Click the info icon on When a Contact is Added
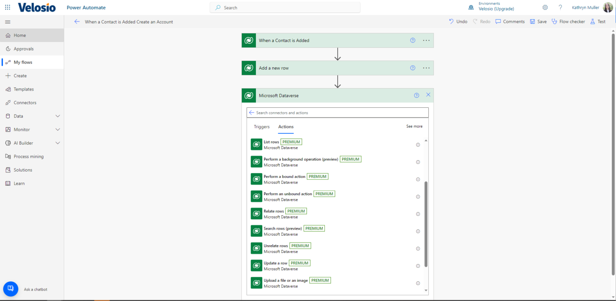This screenshot has width=616, height=301. pos(412,40)
